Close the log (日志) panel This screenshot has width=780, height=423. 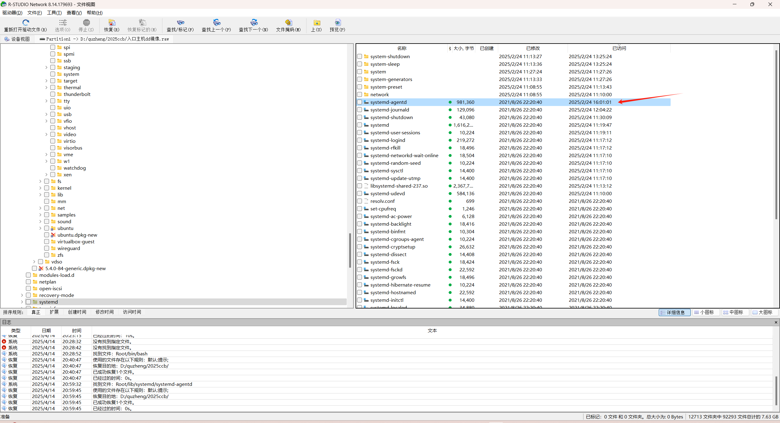[x=776, y=322]
